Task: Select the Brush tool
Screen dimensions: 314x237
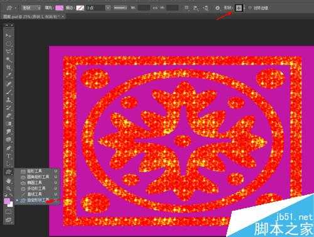Action: coord(9,92)
